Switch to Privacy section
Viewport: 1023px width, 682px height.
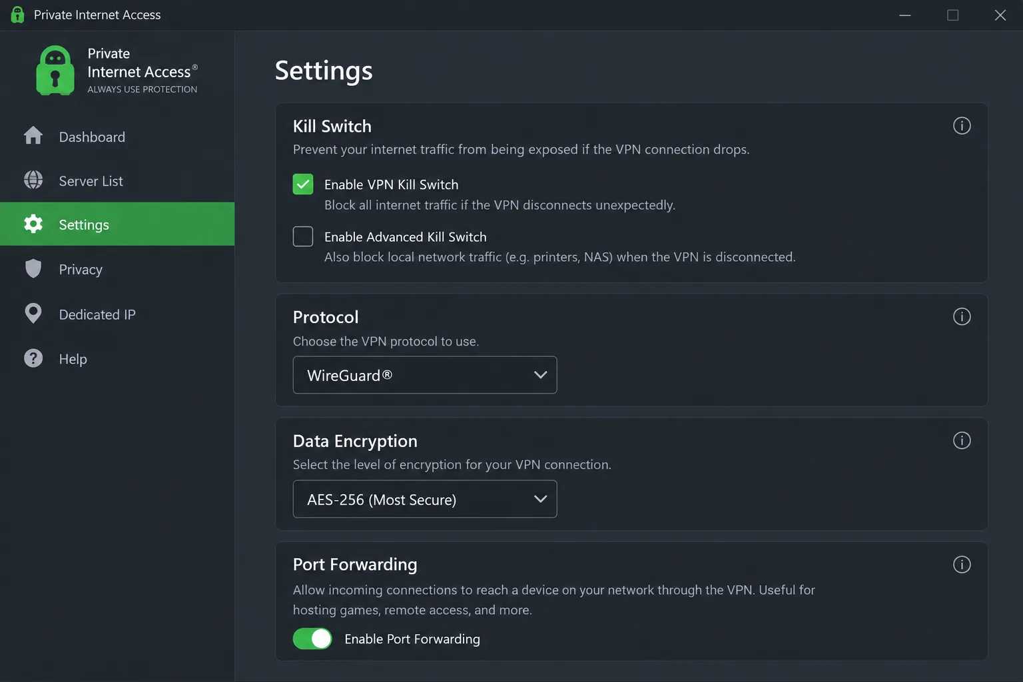117,269
